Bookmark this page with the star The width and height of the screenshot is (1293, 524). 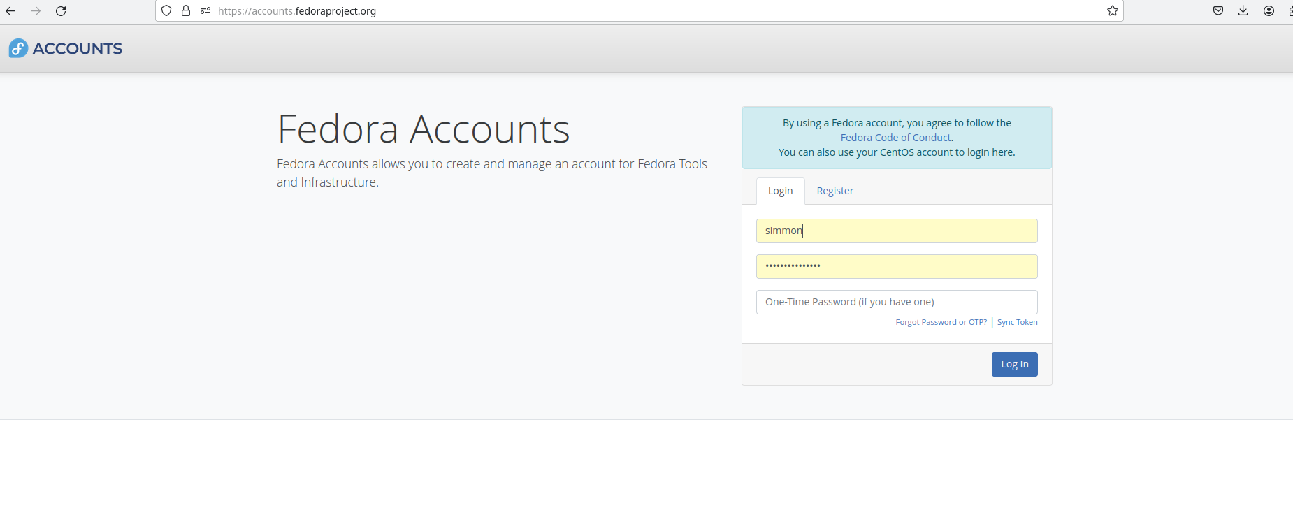point(1113,11)
